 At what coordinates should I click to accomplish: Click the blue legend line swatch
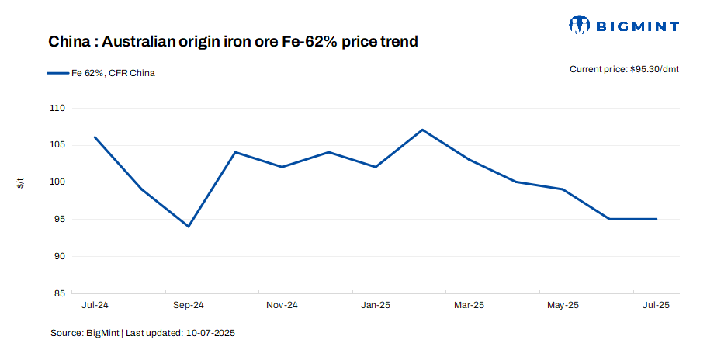57,73
